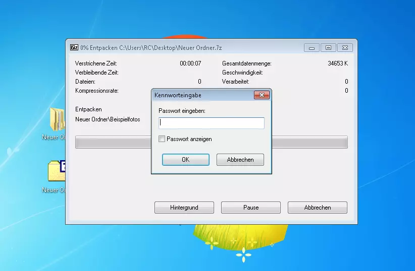Viewport: 415px width, 271px height.
Task: Minimize the 7-Zip Entpacken window
Action: tap(312, 48)
